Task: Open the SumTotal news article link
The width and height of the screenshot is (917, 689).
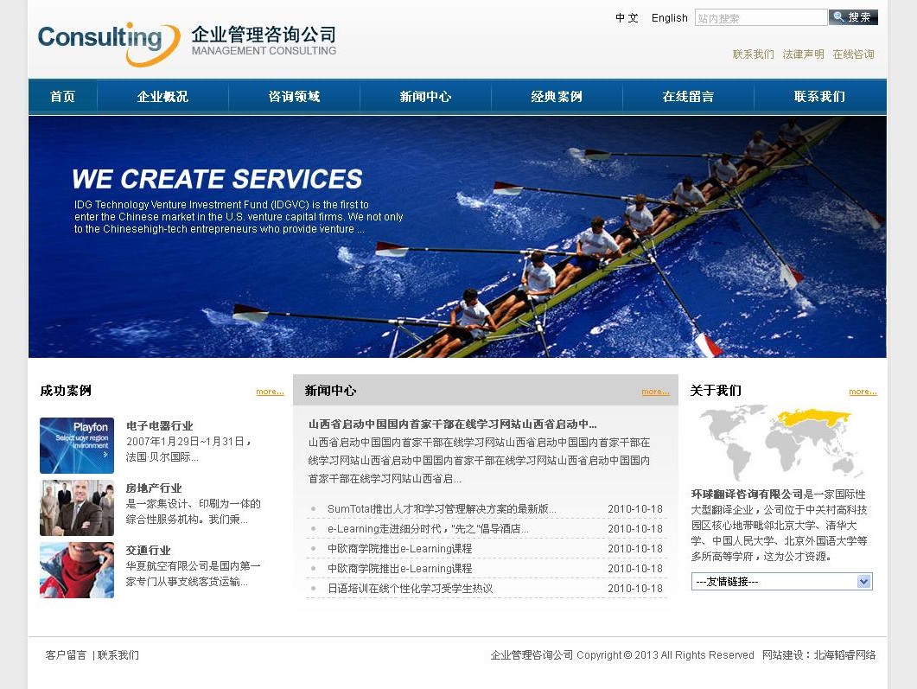Action: tap(442, 509)
